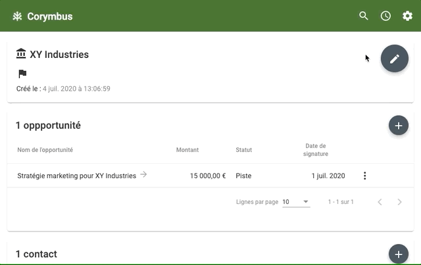Click the bank building icon beside XY Industries
Image resolution: width=421 pixels, height=265 pixels.
pyautogui.click(x=21, y=53)
